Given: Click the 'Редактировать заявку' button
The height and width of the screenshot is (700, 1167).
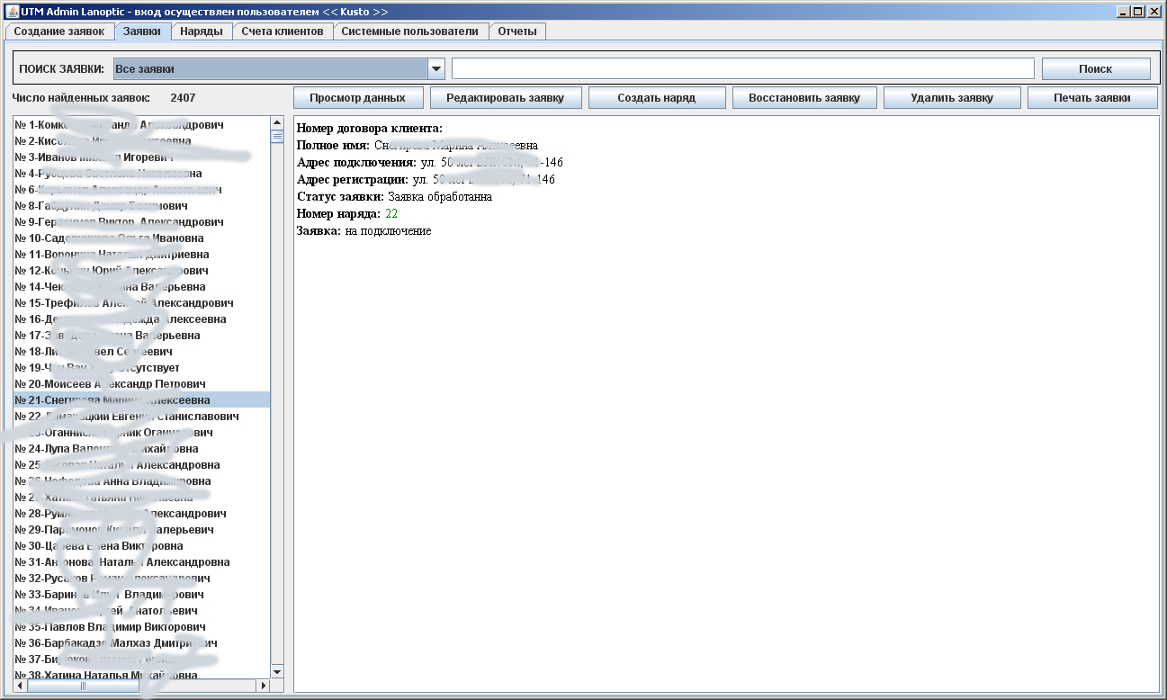Looking at the screenshot, I should click(506, 98).
